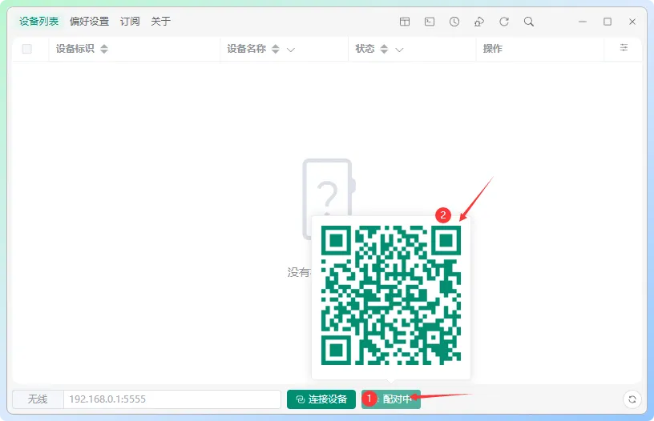The width and height of the screenshot is (654, 421).
Task: Open the terminal console icon
Action: (x=430, y=22)
